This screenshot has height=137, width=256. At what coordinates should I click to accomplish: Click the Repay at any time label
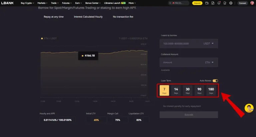click(54, 17)
